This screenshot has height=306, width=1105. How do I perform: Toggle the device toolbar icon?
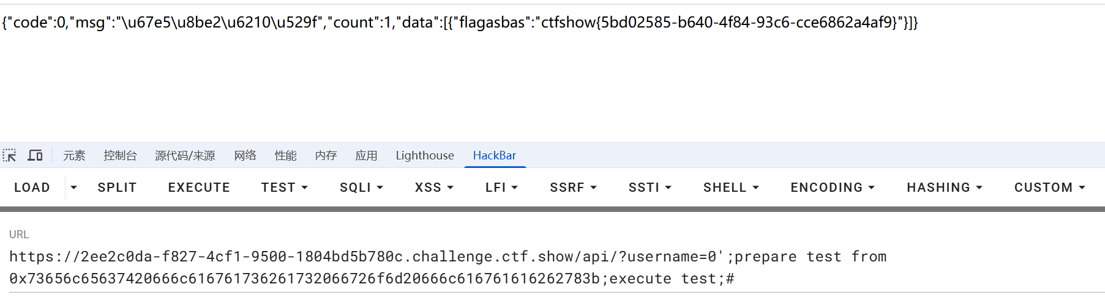35,156
